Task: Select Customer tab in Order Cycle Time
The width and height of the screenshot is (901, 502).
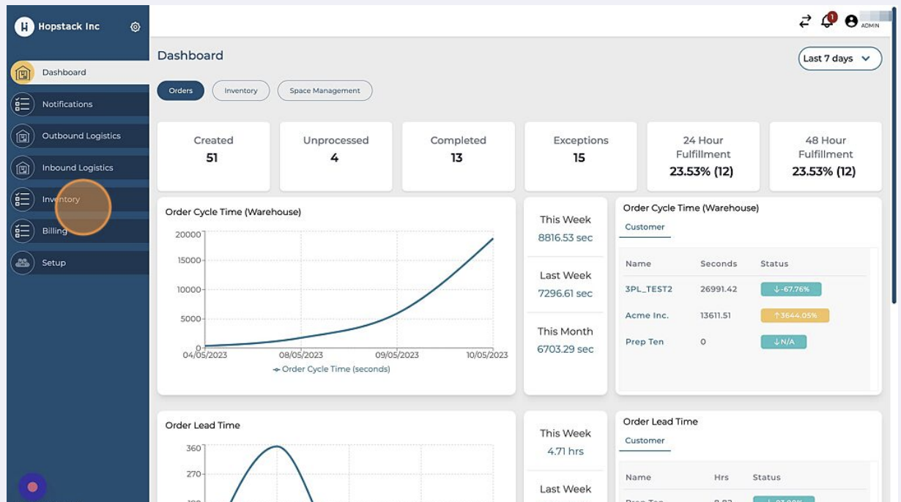Action: point(645,227)
